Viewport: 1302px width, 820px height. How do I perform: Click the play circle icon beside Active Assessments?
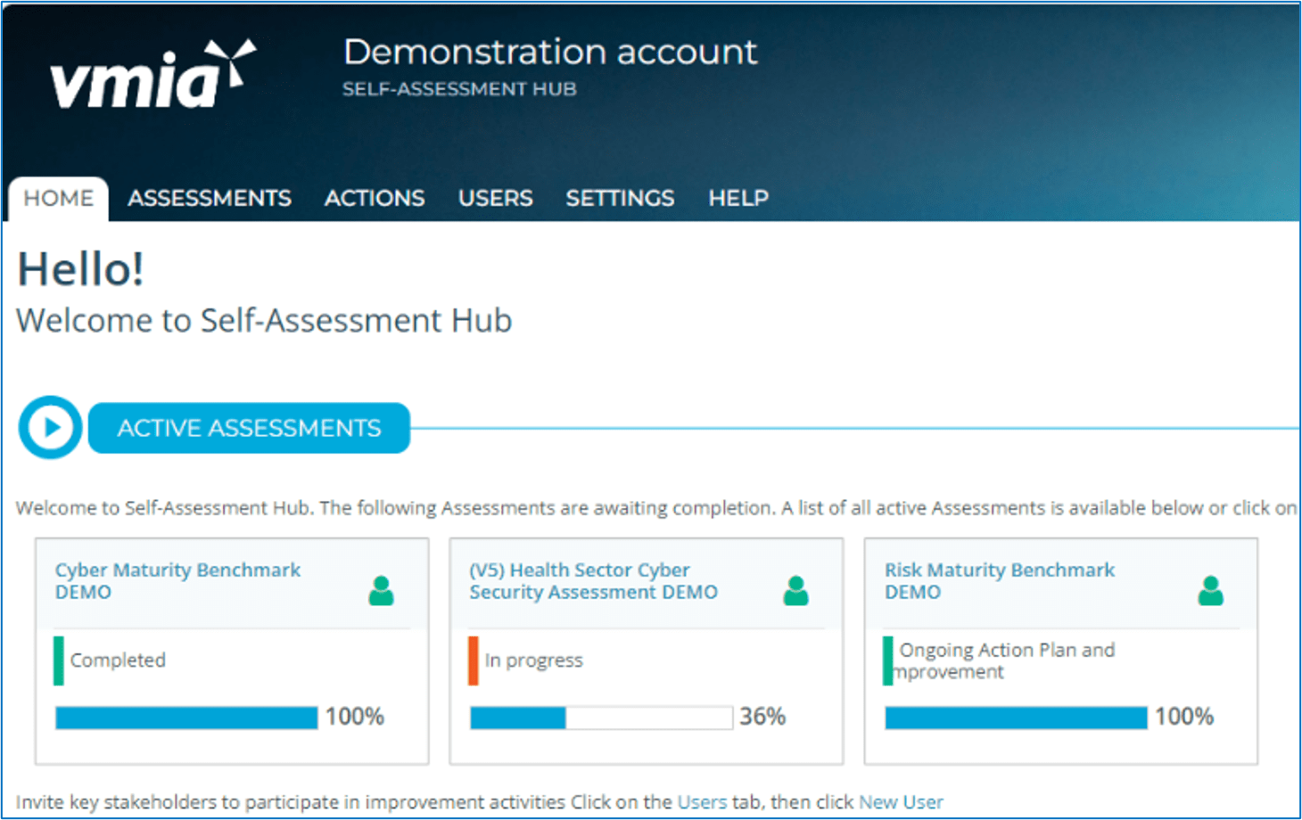[x=51, y=428]
